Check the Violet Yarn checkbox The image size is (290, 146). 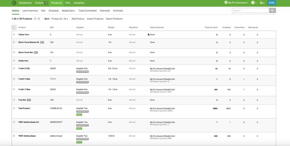[x=14, y=61]
